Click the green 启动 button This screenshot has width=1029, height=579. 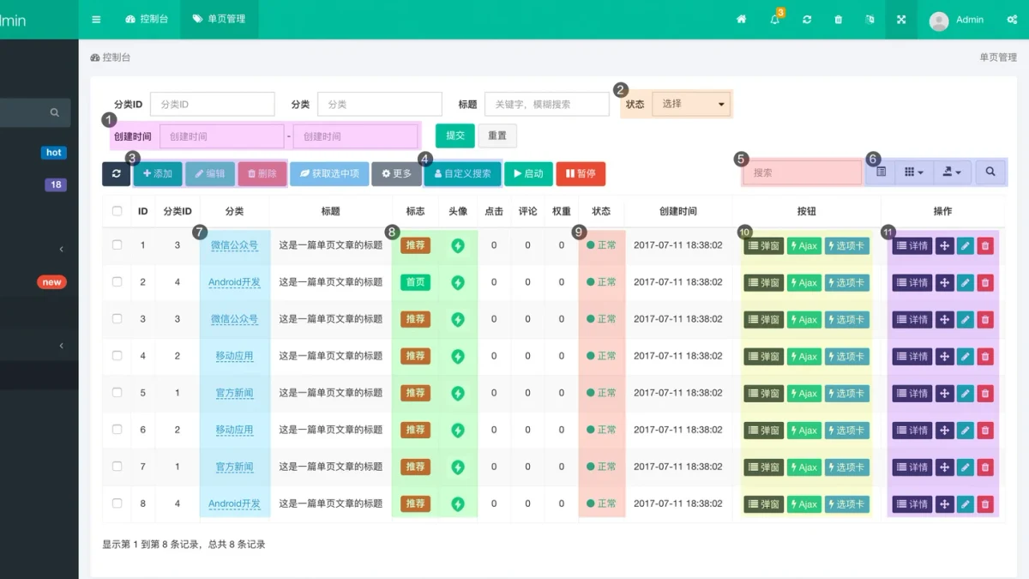[528, 173]
